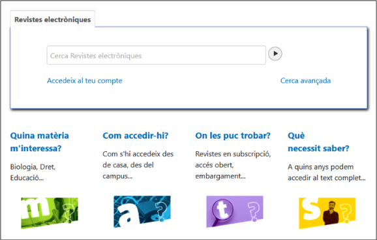This screenshot has width=377, height=240.
Task: Open Accedeix al teu compte link
Action: click(x=85, y=81)
